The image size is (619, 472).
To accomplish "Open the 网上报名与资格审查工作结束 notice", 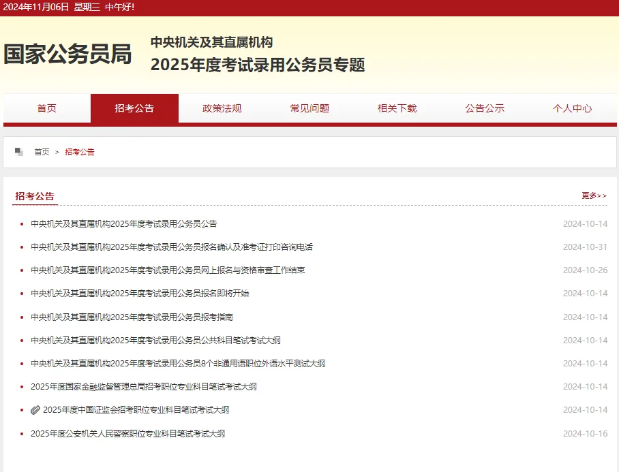I will tap(168, 270).
